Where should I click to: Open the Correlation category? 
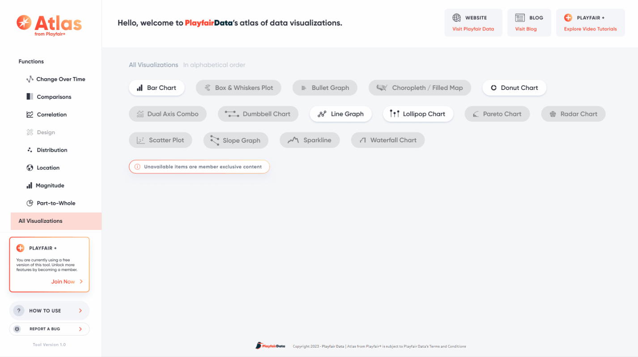tap(47, 115)
